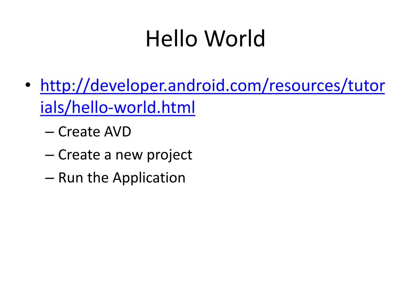The height and width of the screenshot is (308, 411).
Task: Open the developer.android.com hello-world tutorial link
Action: (212, 96)
